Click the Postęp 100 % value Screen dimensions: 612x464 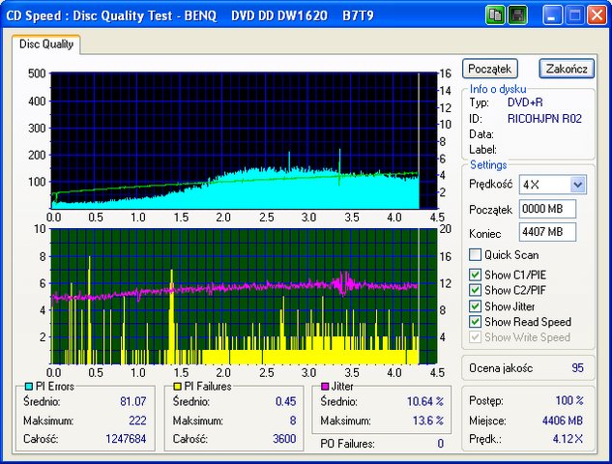(569, 400)
